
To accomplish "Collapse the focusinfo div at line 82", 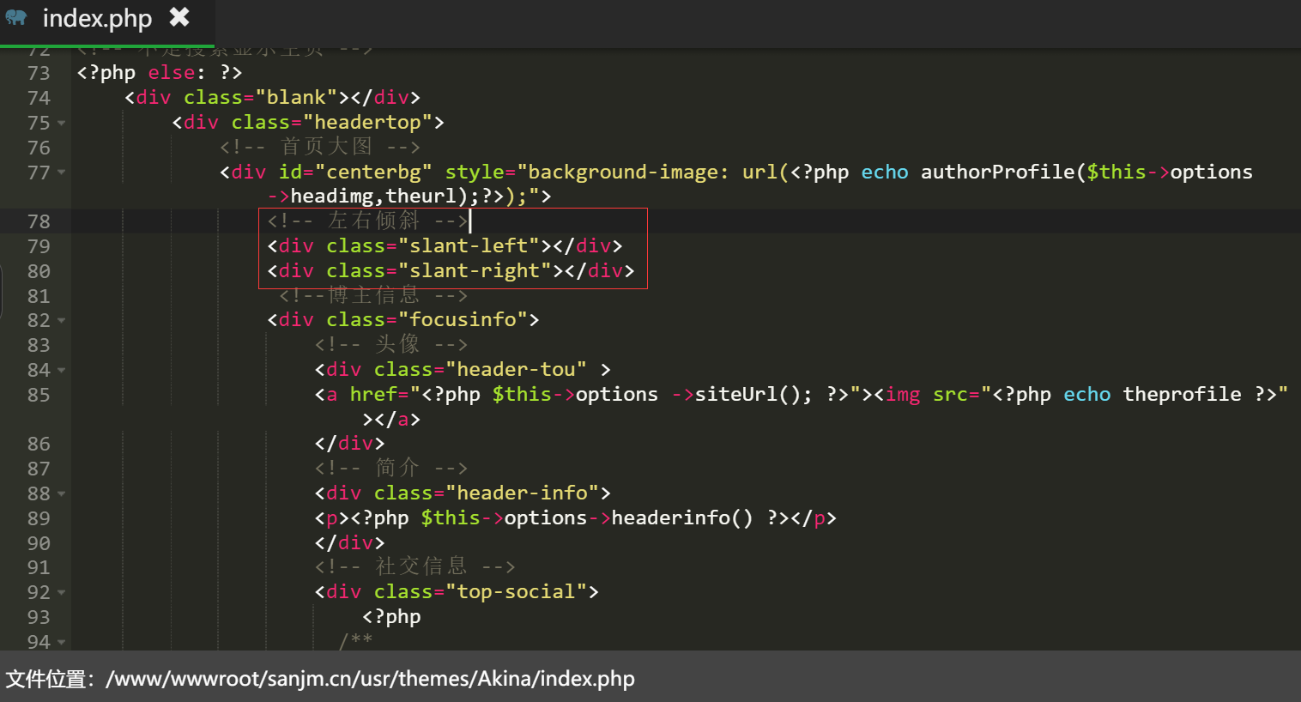I will coord(62,321).
